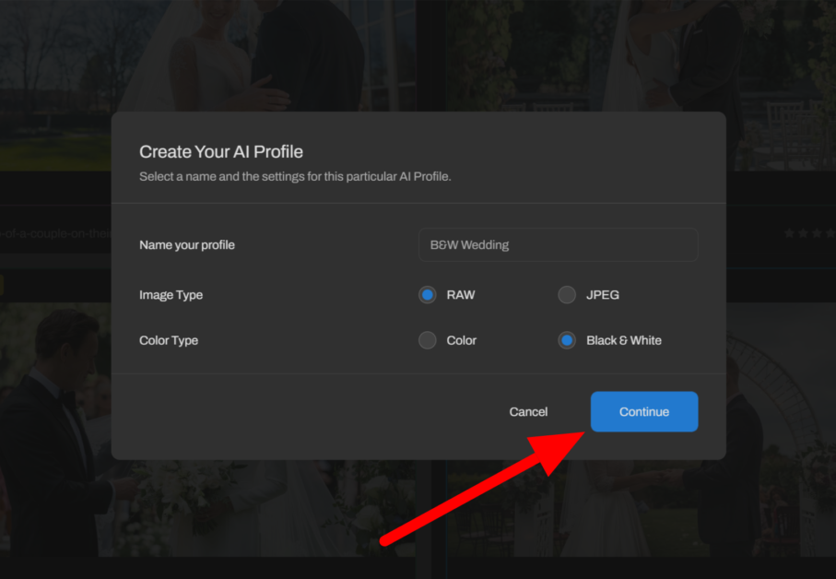Pick the Black & White color type
This screenshot has width=836, height=579.
click(x=567, y=340)
